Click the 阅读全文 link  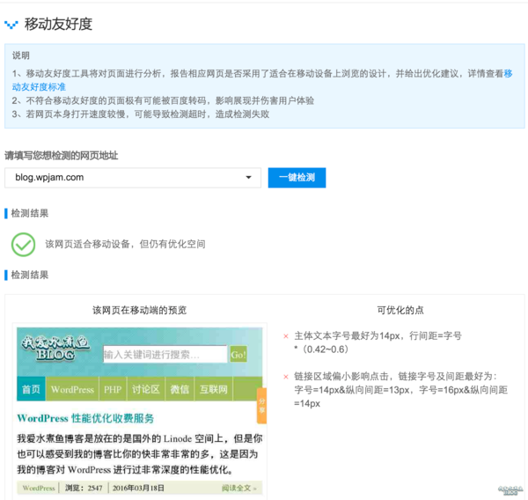coord(238,488)
